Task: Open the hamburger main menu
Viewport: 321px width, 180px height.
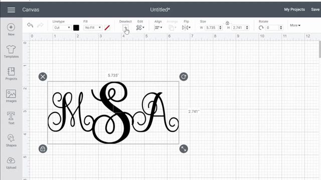Action: click(x=11, y=9)
